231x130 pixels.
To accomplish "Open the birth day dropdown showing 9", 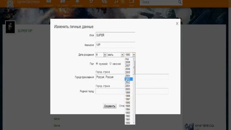I will click(101, 55).
